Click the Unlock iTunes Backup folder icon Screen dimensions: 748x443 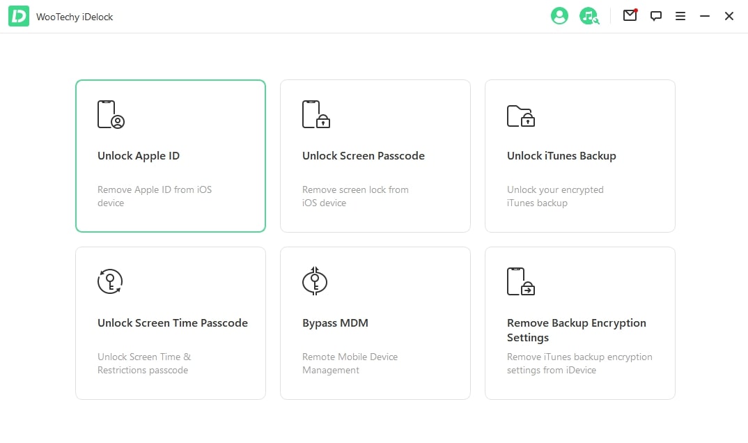pos(520,116)
